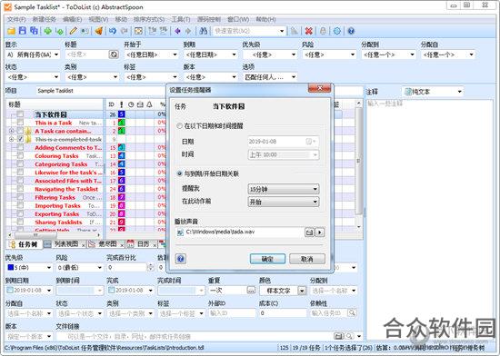
Task: Click the clock column header icon
Action: point(131,104)
